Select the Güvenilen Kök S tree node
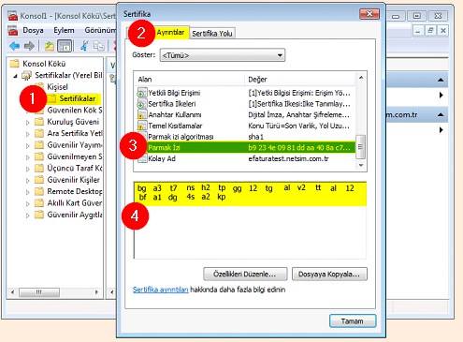The height and width of the screenshot is (342, 463). [x=75, y=111]
